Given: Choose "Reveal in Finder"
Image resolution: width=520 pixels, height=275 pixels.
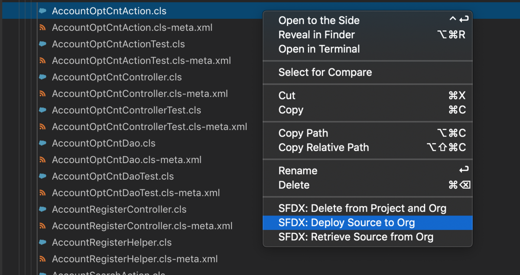Looking at the screenshot, I should [x=316, y=34].
